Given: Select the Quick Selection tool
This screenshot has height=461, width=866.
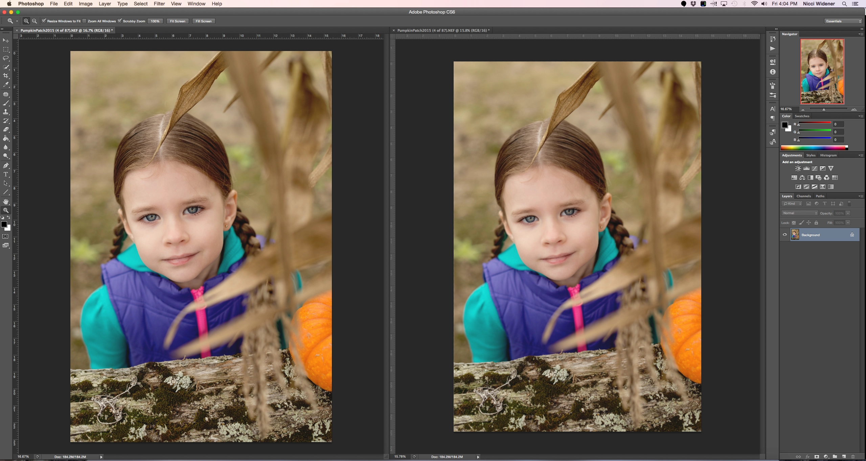Looking at the screenshot, I should coord(6,67).
